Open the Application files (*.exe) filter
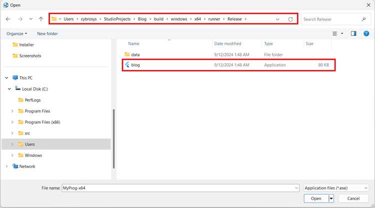375x208 pixels. (x=336, y=188)
